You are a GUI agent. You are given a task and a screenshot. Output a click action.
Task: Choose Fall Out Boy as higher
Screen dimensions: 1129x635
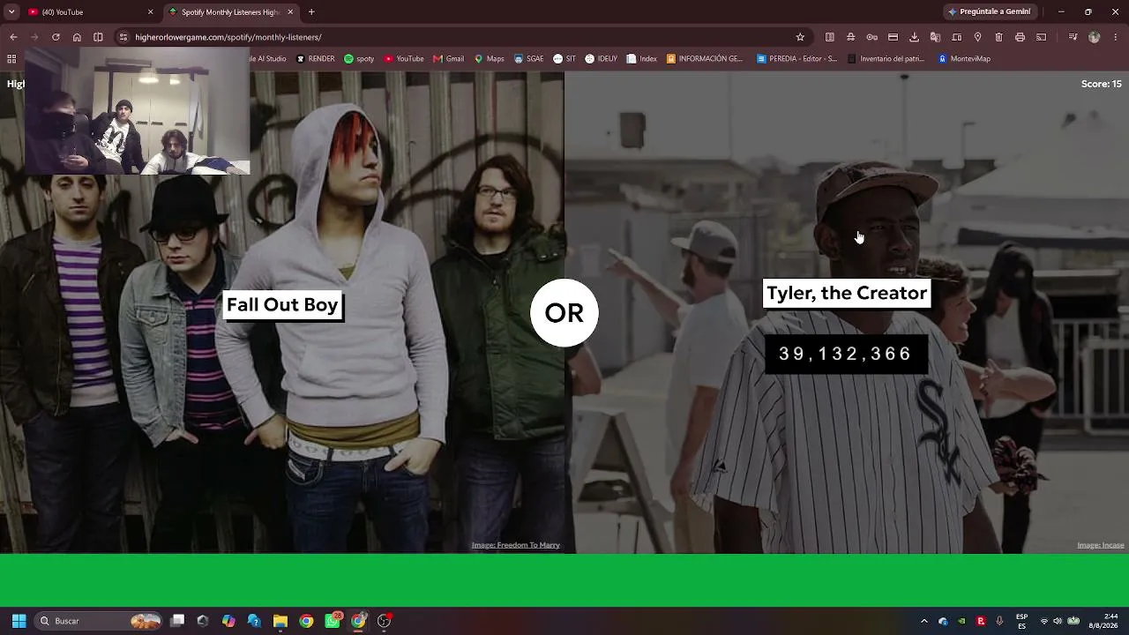(x=282, y=305)
